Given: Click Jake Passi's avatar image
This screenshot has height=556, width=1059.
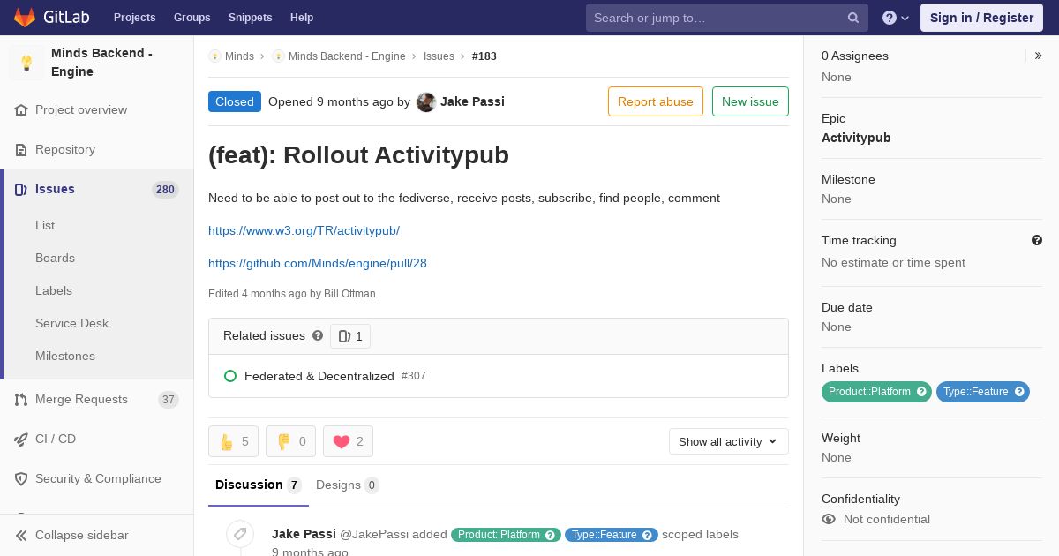Looking at the screenshot, I should [426, 102].
